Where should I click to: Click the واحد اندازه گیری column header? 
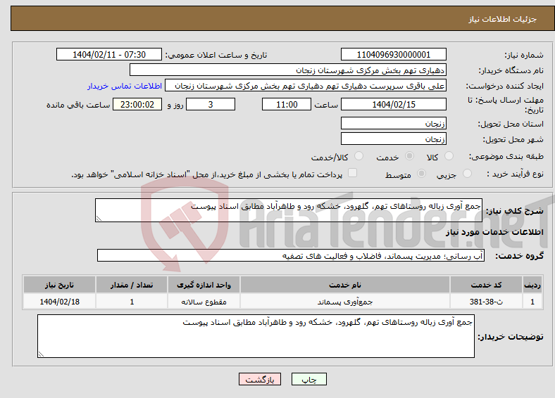pyautogui.click(x=204, y=285)
